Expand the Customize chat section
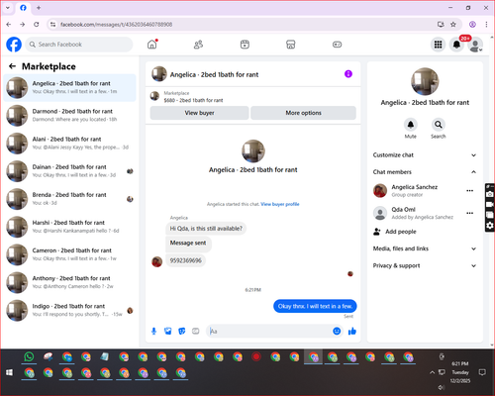The width and height of the screenshot is (495, 396). (x=425, y=155)
